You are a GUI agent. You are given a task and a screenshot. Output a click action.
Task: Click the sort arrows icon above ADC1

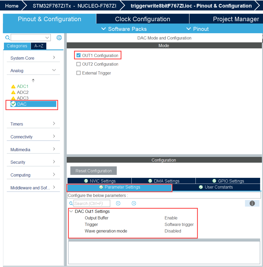click(33, 80)
